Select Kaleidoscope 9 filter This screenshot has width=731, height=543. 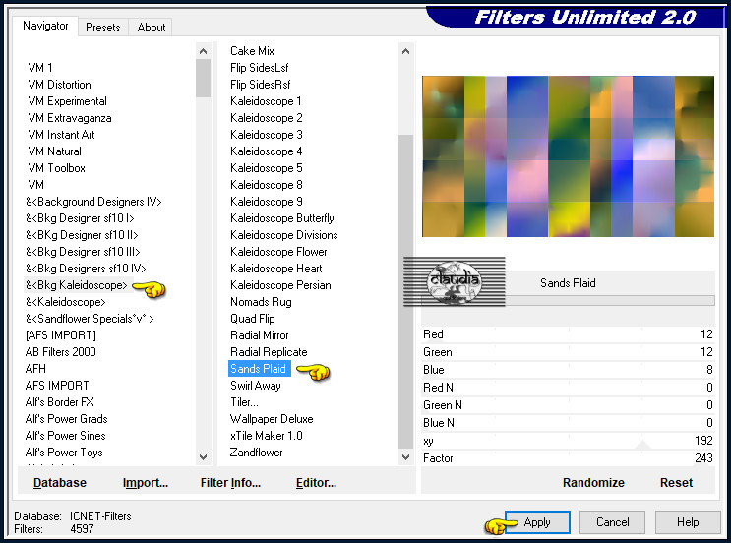(x=267, y=202)
